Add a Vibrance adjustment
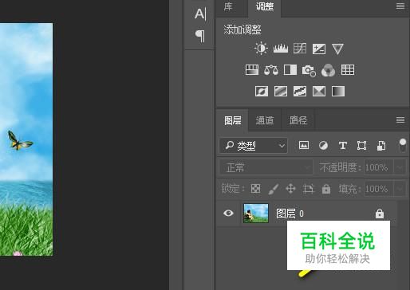The height and width of the screenshot is (290, 410). coord(337,49)
